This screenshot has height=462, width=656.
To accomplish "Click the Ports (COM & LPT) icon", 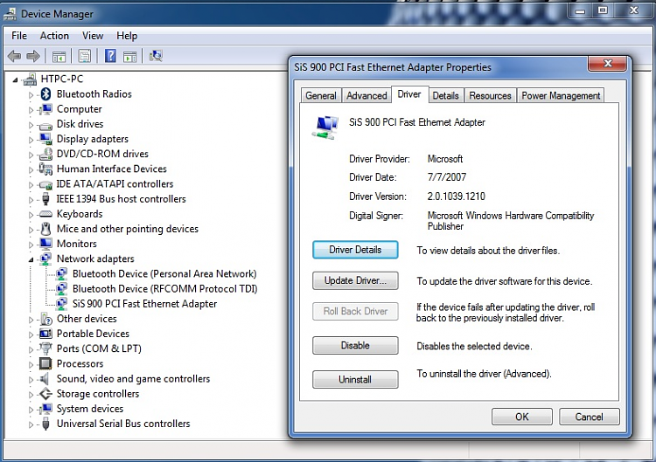I will [x=45, y=348].
